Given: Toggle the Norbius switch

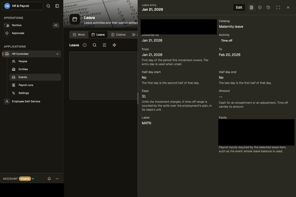Looking at the screenshot, I should tap(7, 25).
